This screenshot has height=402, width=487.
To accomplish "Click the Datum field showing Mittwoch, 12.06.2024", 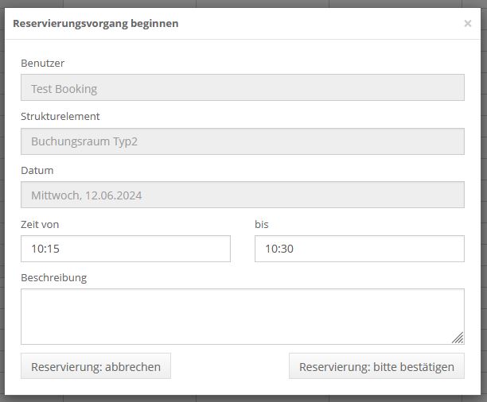I will 242,195.
